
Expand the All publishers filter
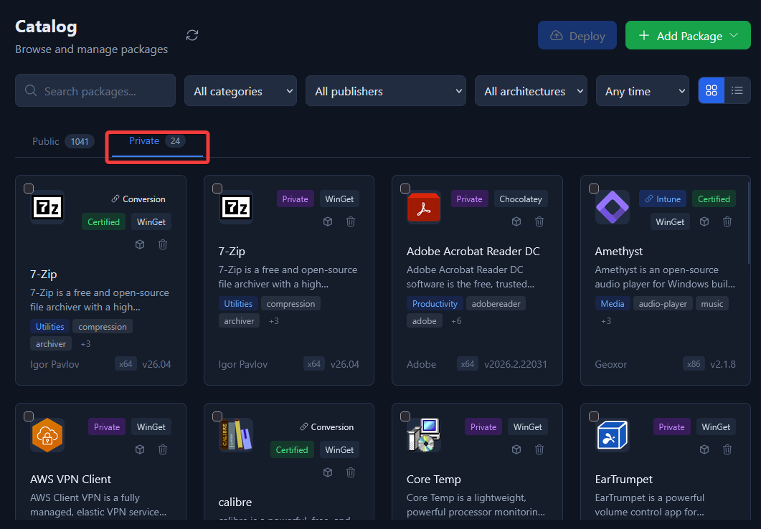pos(386,90)
